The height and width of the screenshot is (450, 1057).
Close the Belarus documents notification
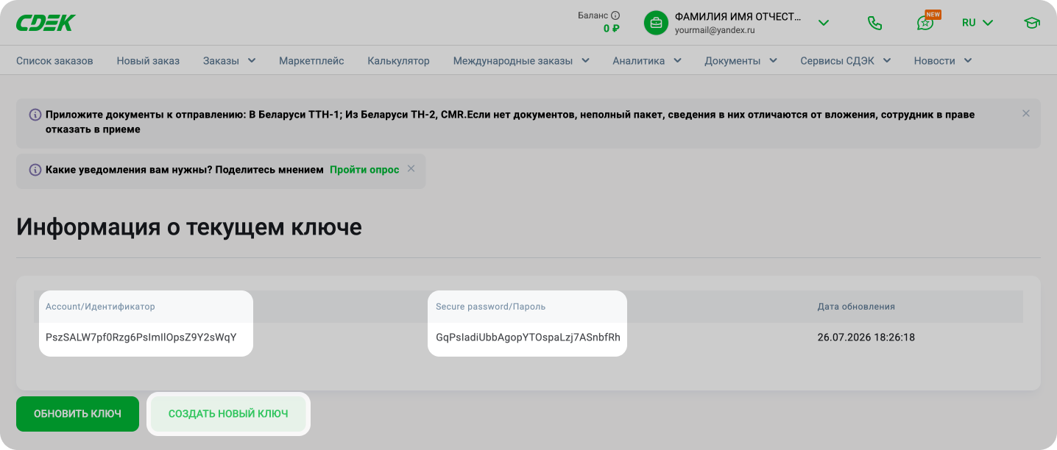[1026, 113]
